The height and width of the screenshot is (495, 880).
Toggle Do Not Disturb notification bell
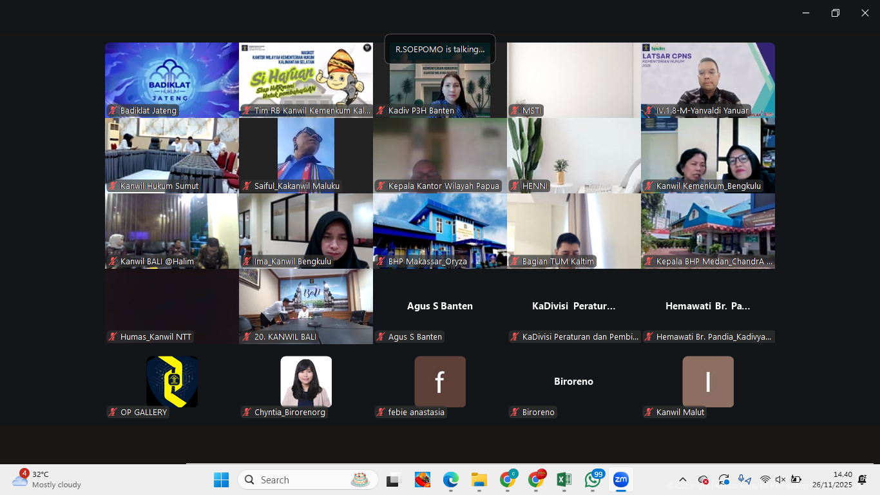click(862, 480)
